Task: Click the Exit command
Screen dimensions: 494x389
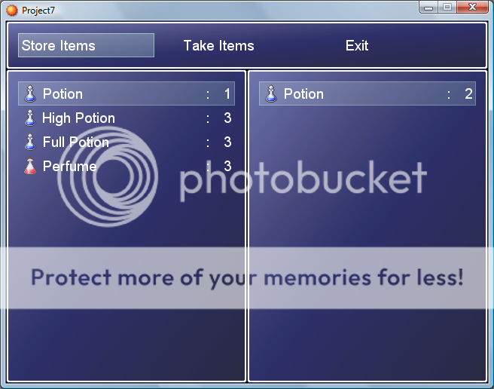Action: pyautogui.click(x=357, y=45)
